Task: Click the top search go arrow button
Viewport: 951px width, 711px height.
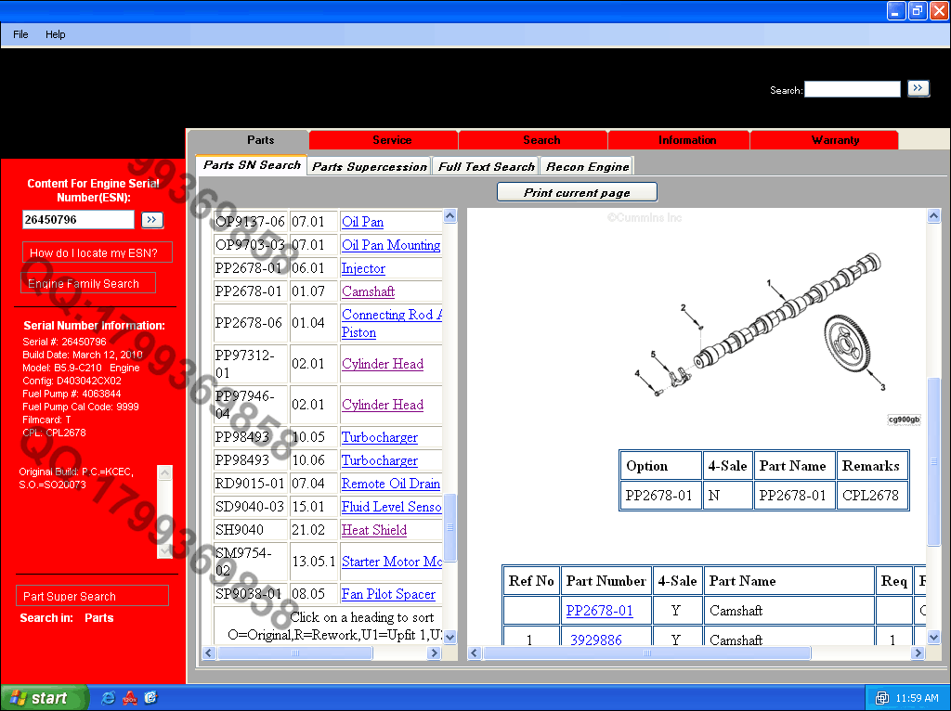Action: (x=918, y=88)
